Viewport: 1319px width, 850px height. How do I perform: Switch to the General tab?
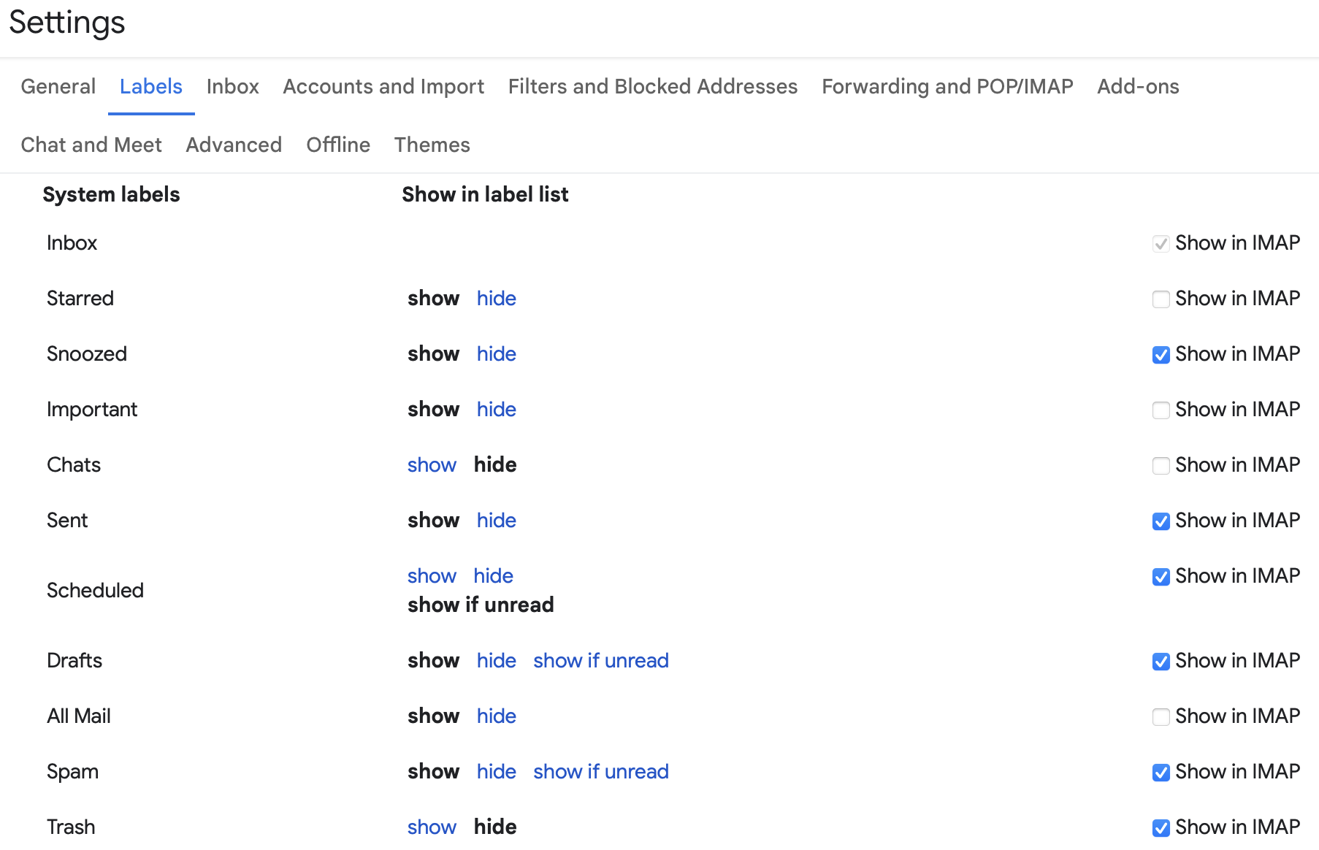point(58,86)
